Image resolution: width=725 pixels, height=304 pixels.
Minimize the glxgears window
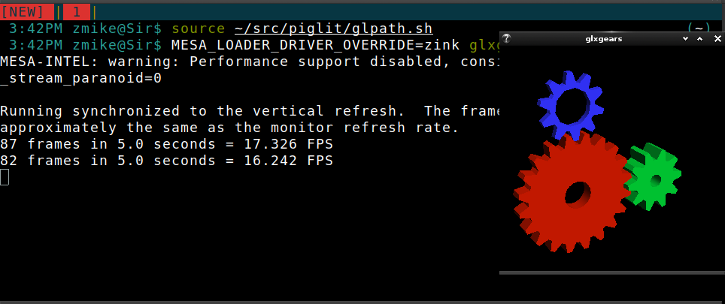click(x=685, y=39)
